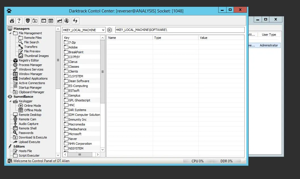Click sidebar scrollbar down arrow
The width and height of the screenshot is (300, 179).
click(x=58, y=155)
